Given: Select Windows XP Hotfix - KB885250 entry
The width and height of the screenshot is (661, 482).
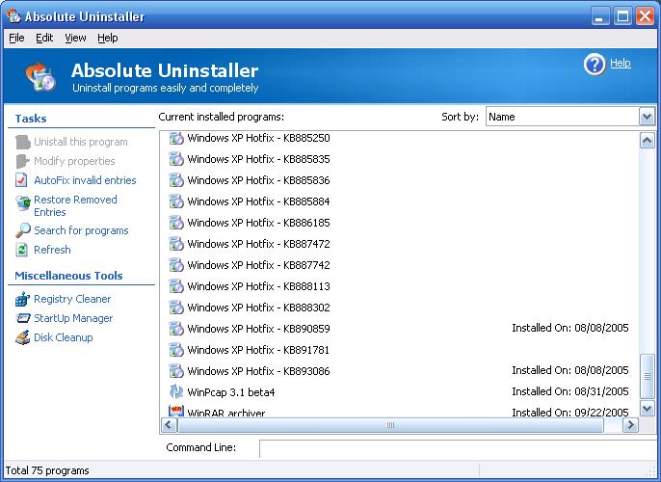Looking at the screenshot, I should 400,138.
